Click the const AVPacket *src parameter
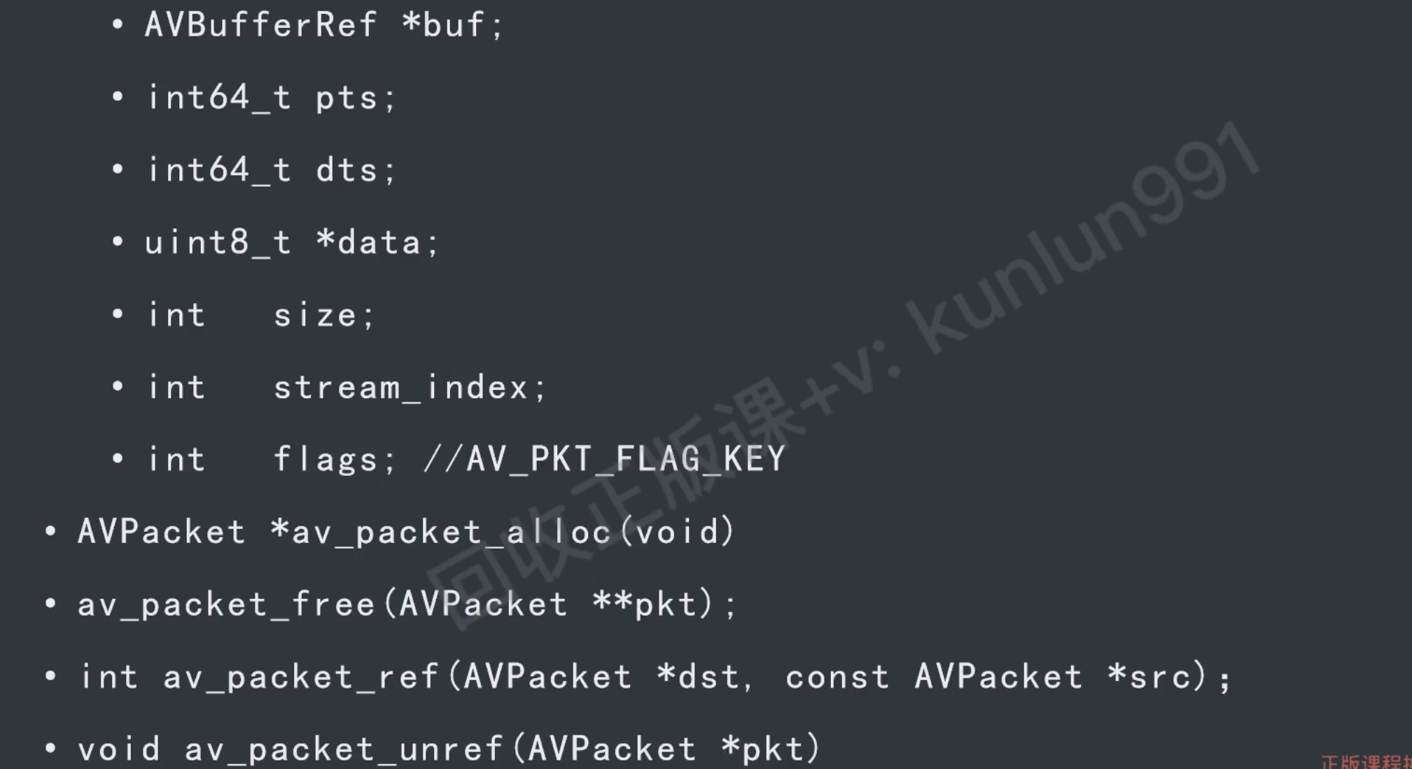The image size is (1412, 769). 990,677
